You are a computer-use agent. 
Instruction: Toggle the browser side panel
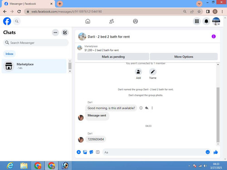point(208,11)
